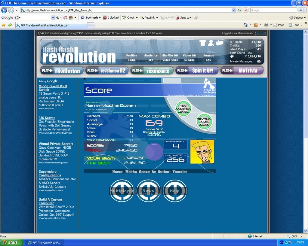Open the Tools dropdown menu
This screenshot has height=246, width=308.
tap(296, 25)
